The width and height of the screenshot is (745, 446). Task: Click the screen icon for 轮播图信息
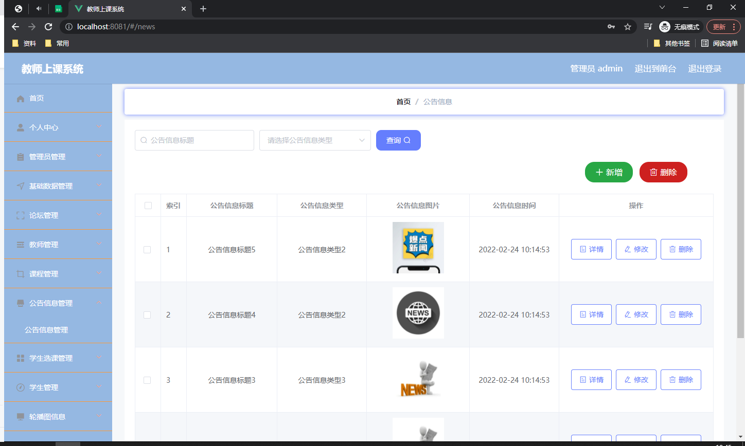(21, 417)
